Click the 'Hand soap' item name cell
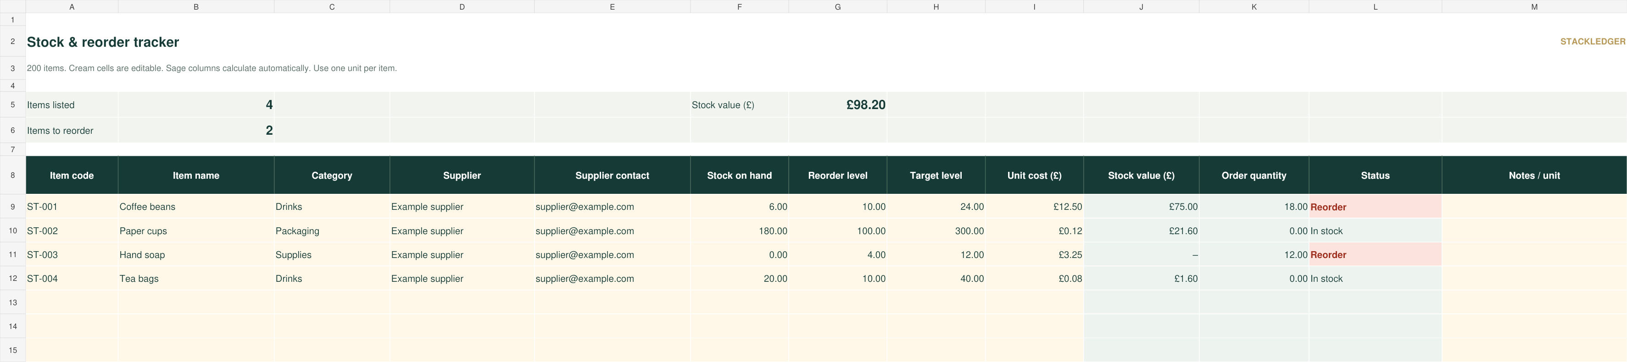Screen dimensions: 1627x362 click(196, 255)
